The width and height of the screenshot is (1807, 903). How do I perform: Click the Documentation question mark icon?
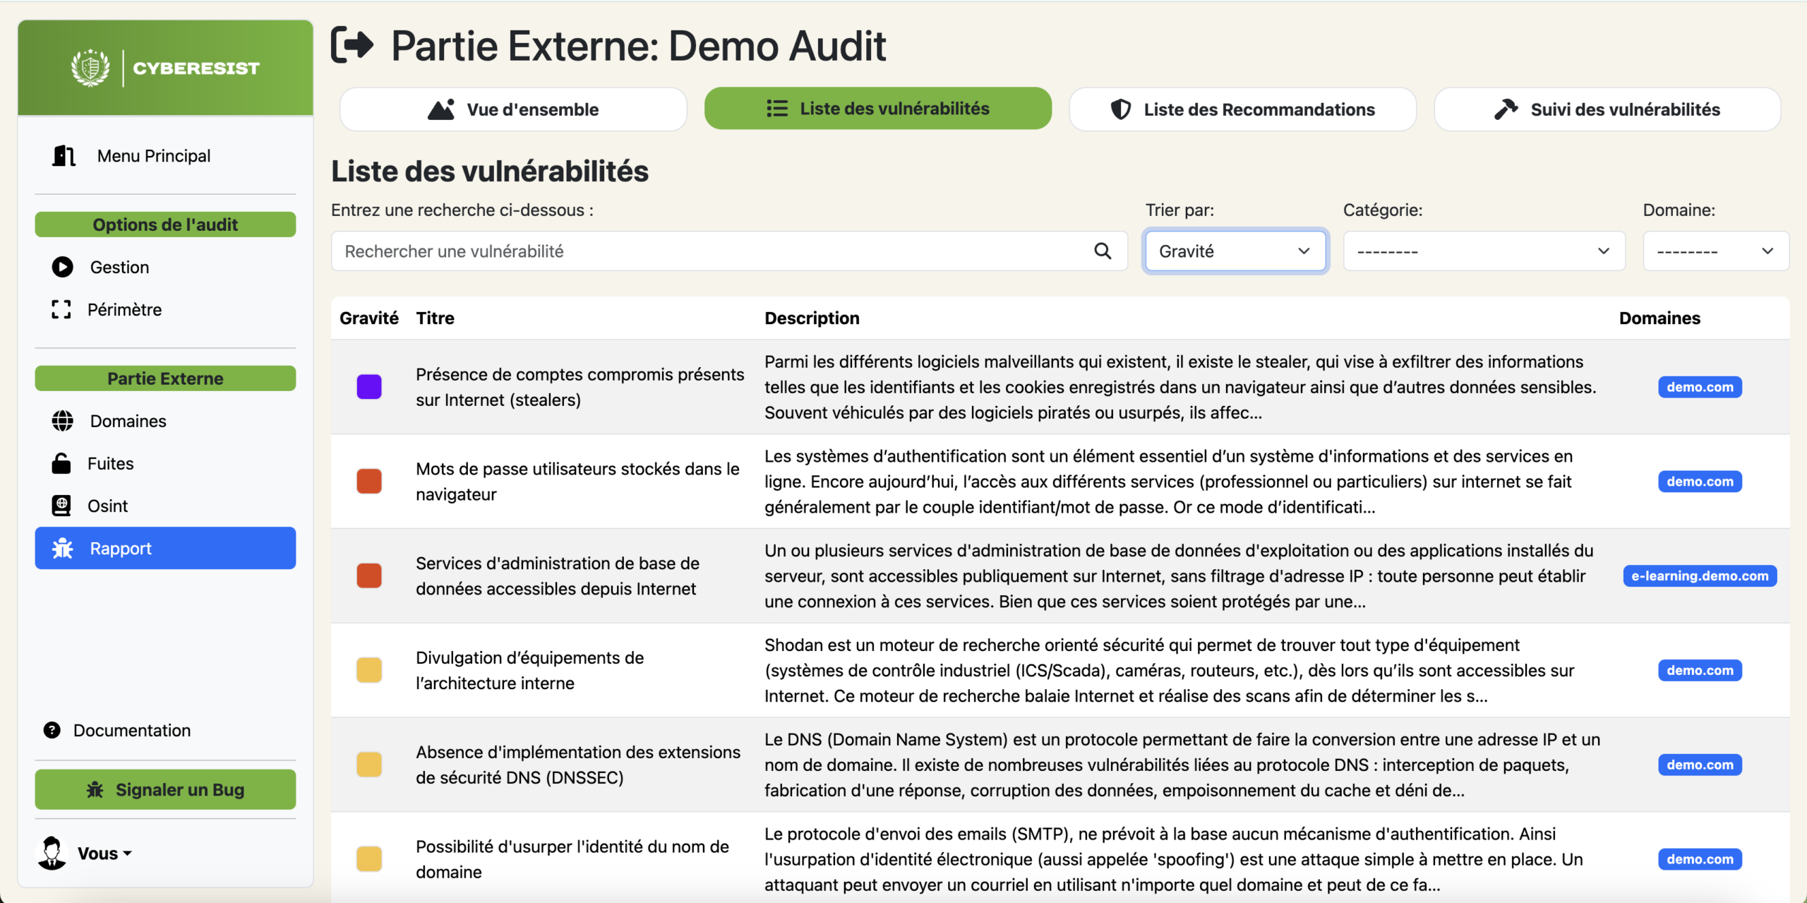pos(52,730)
